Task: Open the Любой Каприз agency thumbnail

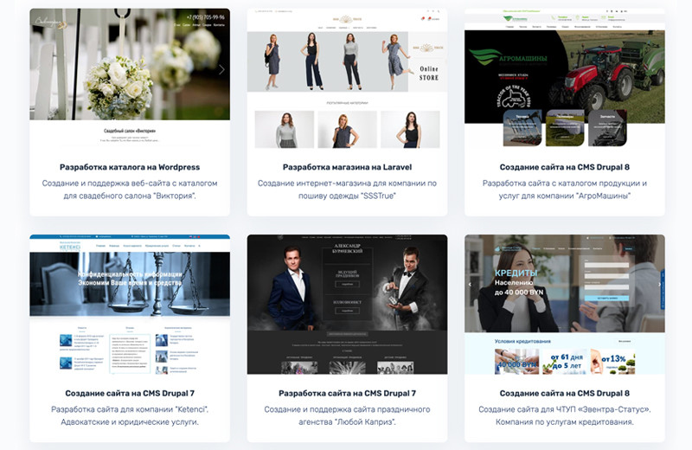Action: coord(347,305)
